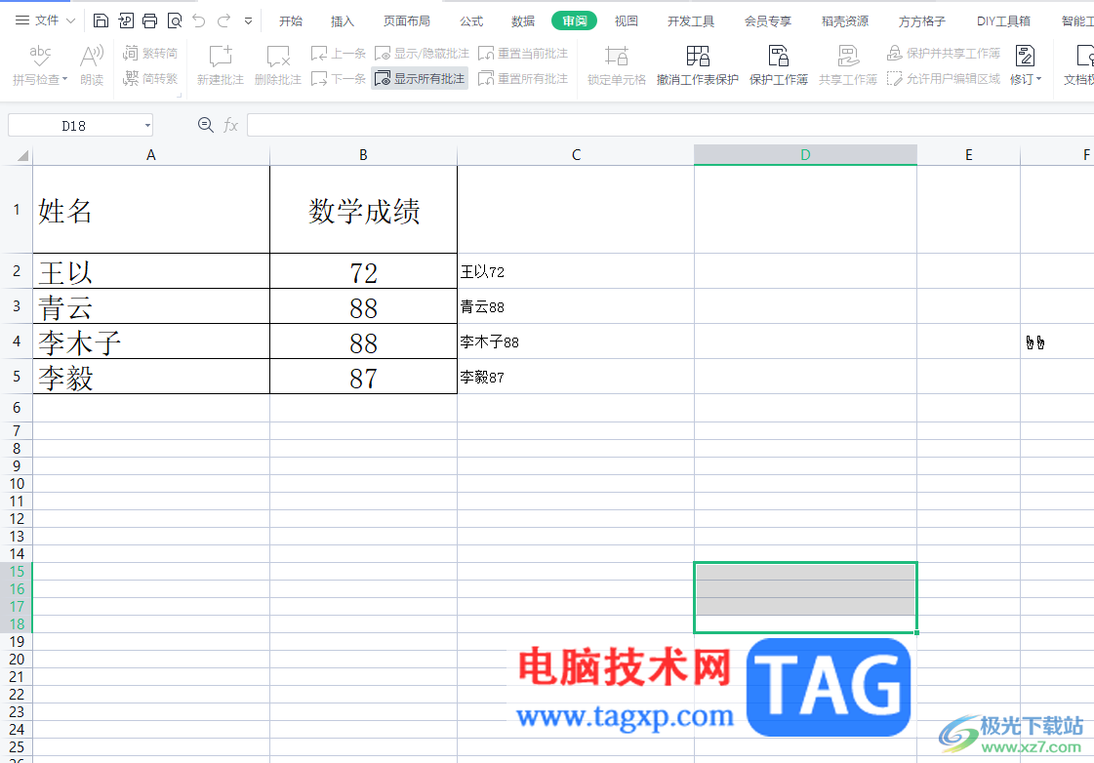1094x763 pixels.
Task: Go to 上一条 previous comment
Action: click(339, 53)
